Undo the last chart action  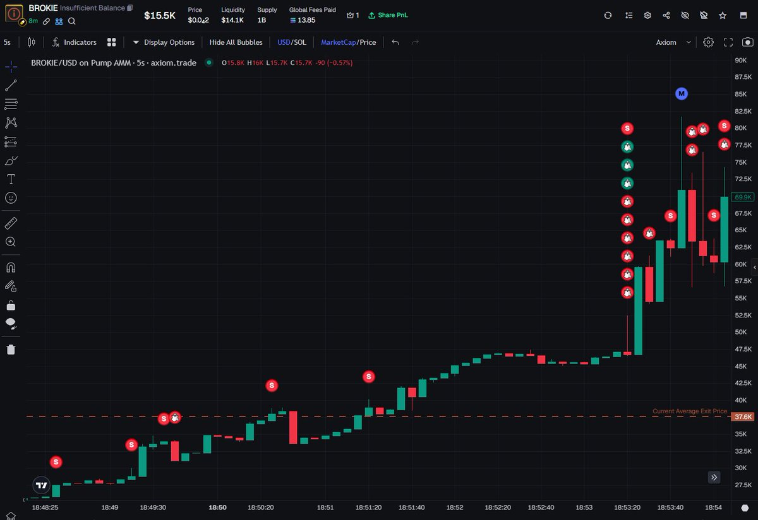tap(395, 42)
